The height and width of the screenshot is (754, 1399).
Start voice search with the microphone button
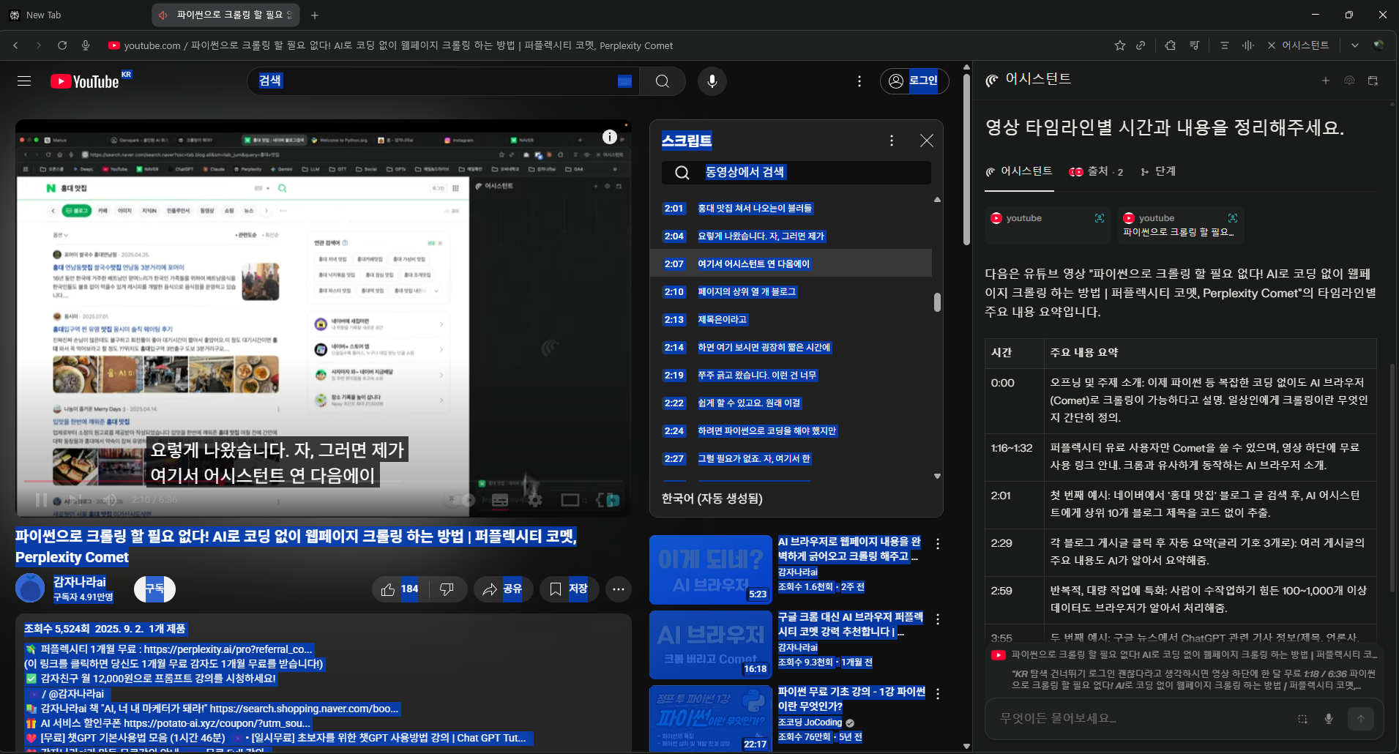pos(712,81)
